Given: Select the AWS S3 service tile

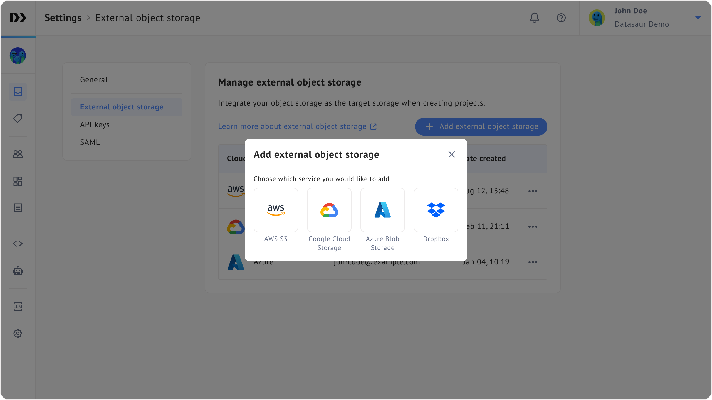Looking at the screenshot, I should tap(276, 210).
